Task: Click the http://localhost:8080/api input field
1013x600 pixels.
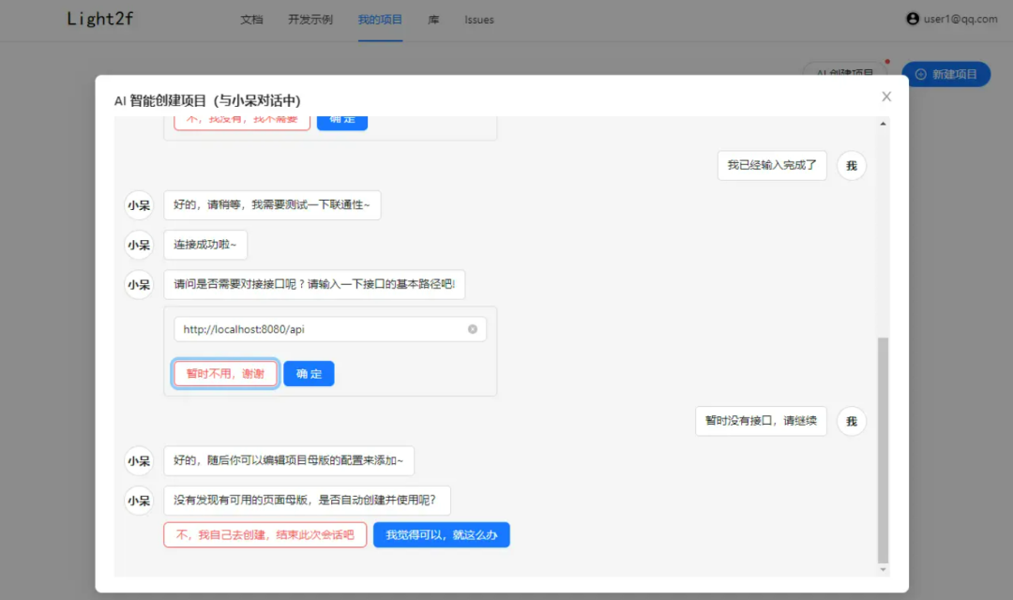Action: pos(319,328)
